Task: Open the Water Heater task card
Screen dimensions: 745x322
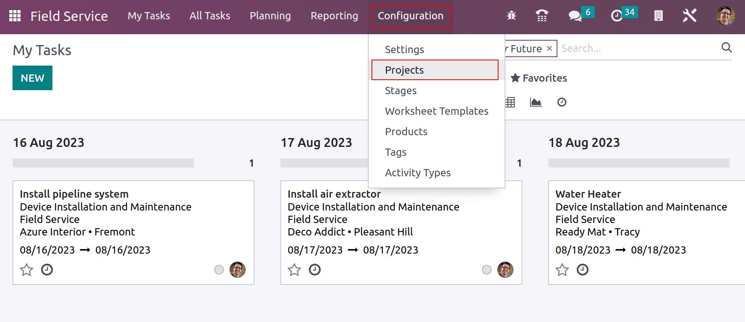Action: [x=647, y=233]
